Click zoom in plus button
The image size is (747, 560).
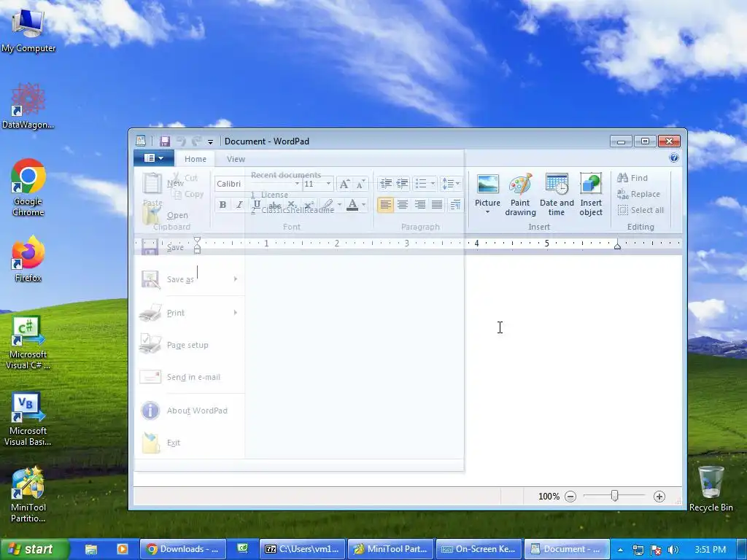[659, 497]
